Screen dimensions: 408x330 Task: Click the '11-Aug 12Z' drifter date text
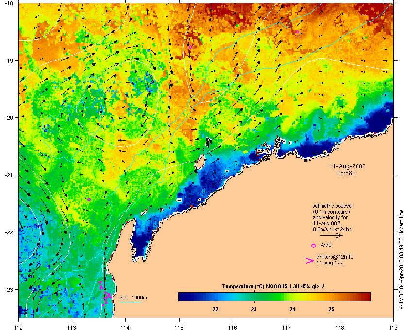(x=330, y=263)
